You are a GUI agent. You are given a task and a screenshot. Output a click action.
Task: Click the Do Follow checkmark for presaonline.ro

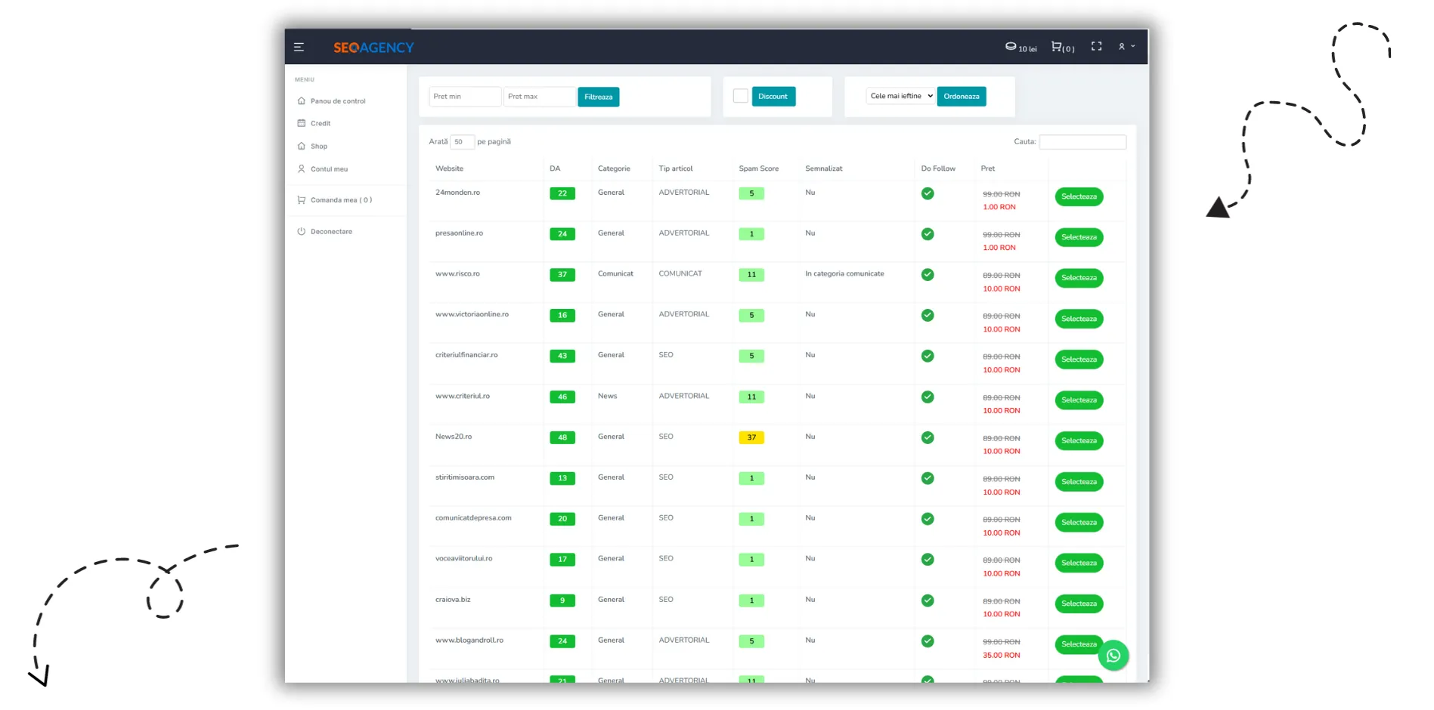point(928,234)
